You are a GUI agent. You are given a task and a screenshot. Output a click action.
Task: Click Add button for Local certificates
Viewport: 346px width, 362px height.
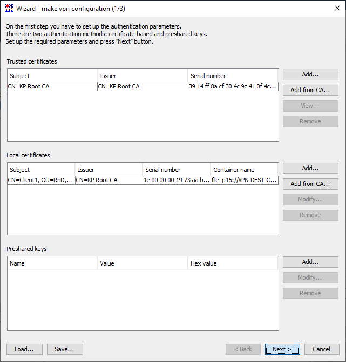click(310, 168)
